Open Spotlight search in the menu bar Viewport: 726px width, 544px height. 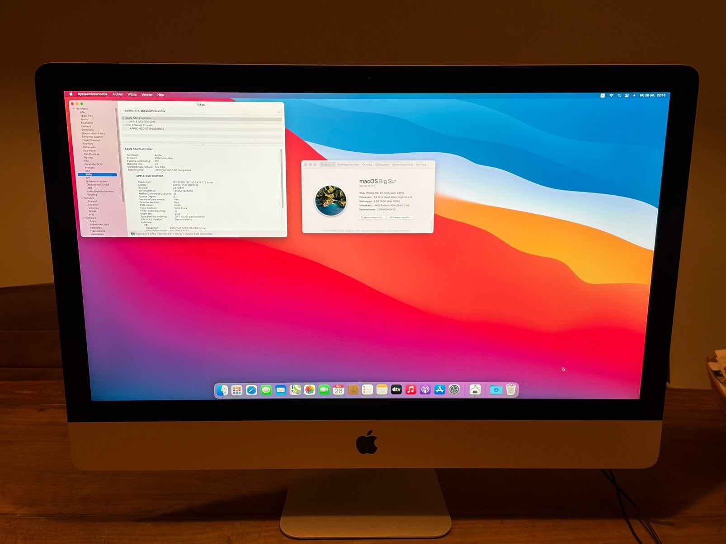pyautogui.click(x=619, y=95)
